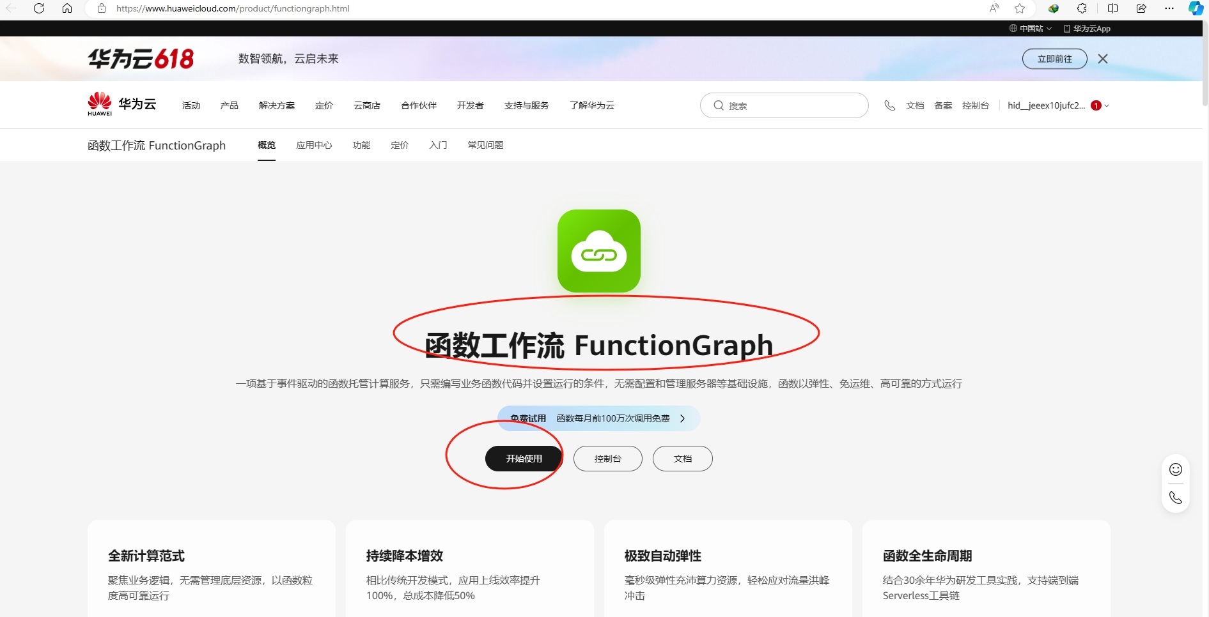This screenshot has height=617, width=1209.
Task: Open the 定价 top navigation menu
Action: point(324,105)
